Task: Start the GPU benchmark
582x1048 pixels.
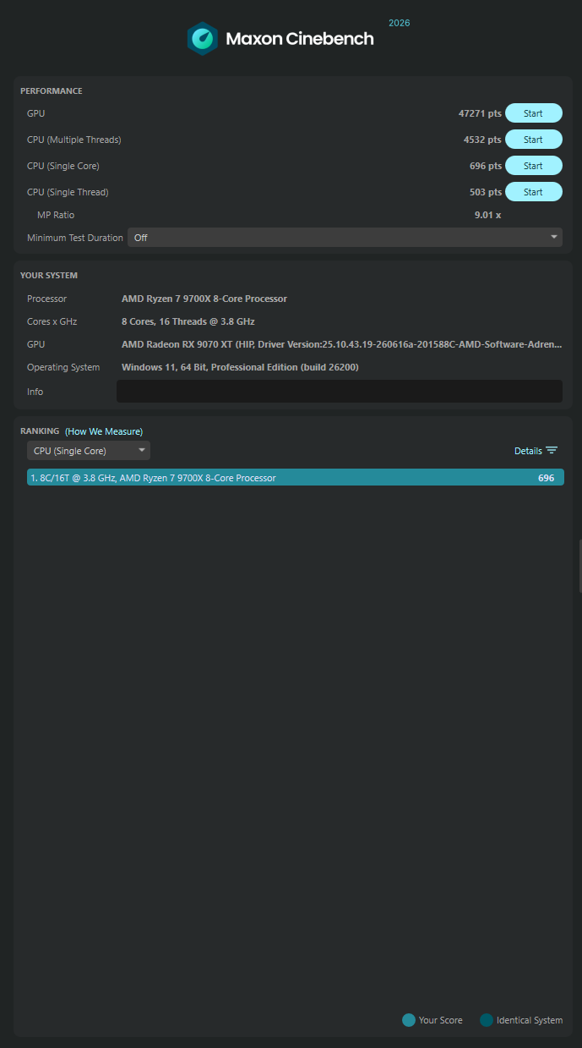Action: point(533,113)
